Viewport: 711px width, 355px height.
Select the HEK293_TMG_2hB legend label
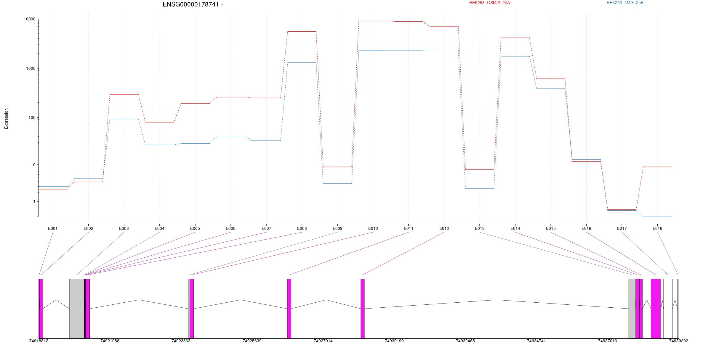[x=625, y=3]
